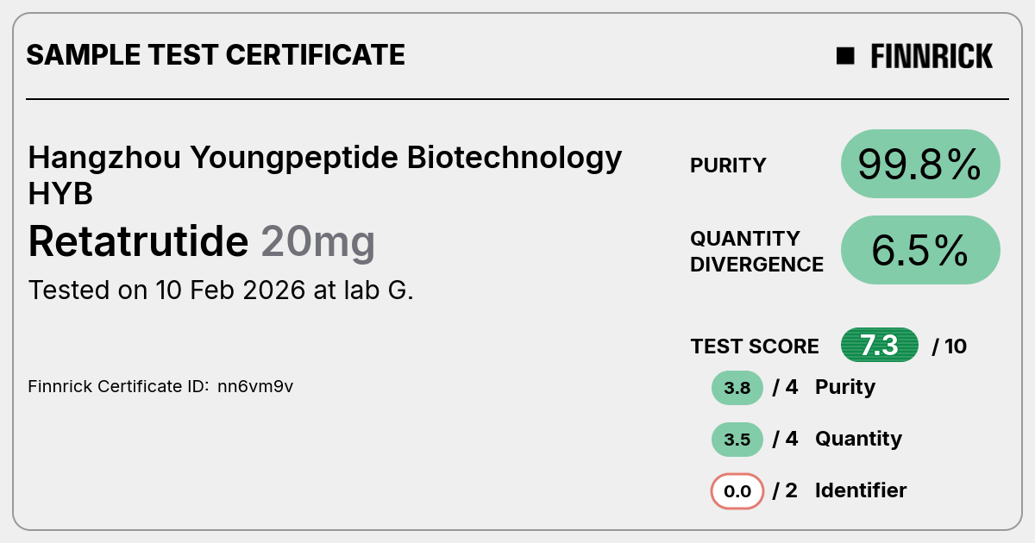Viewport: 1035px width, 543px height.
Task: Click the Identifier sub-score label
Action: [x=861, y=490]
